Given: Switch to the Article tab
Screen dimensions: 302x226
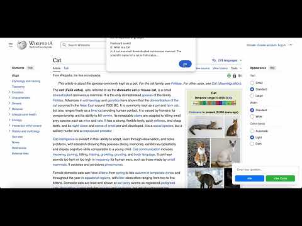Looking at the screenshot, I should click(x=57, y=68).
